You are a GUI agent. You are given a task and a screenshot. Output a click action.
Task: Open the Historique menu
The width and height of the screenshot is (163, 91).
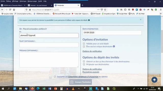[x=23, y=1]
